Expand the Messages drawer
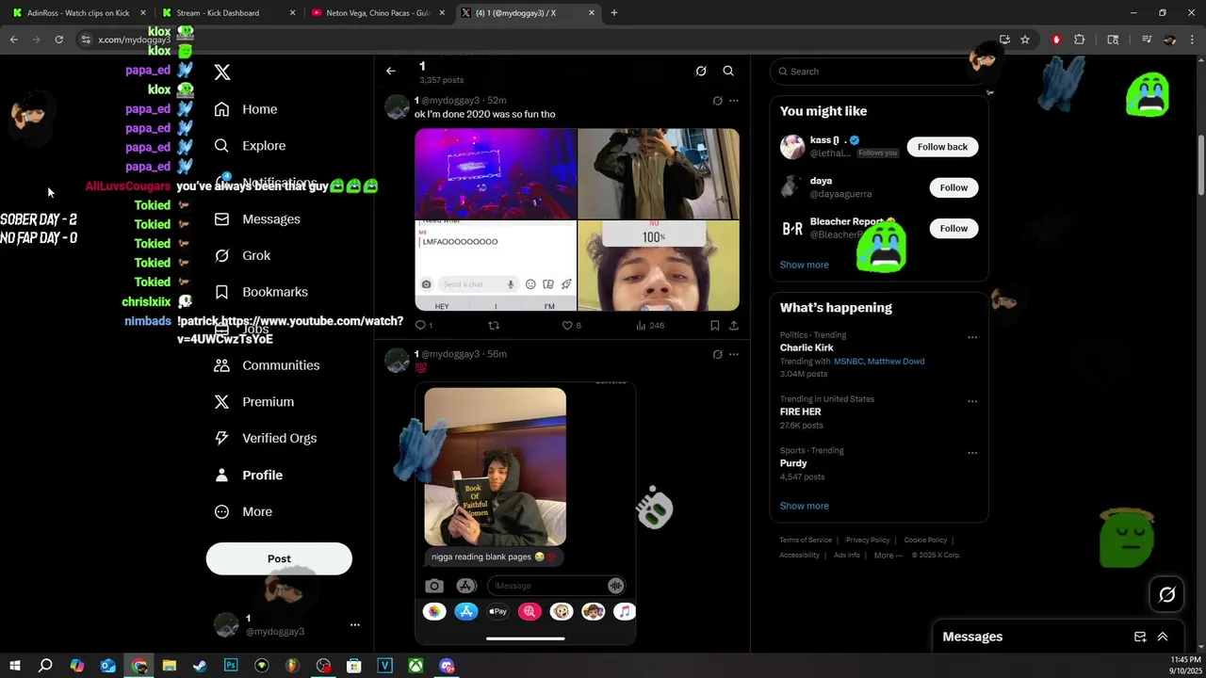This screenshot has width=1206, height=678. 1163,638
